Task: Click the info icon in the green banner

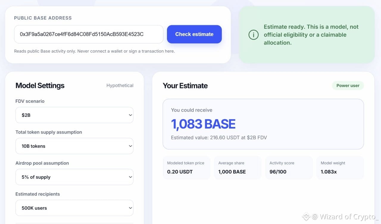Action: (253, 35)
